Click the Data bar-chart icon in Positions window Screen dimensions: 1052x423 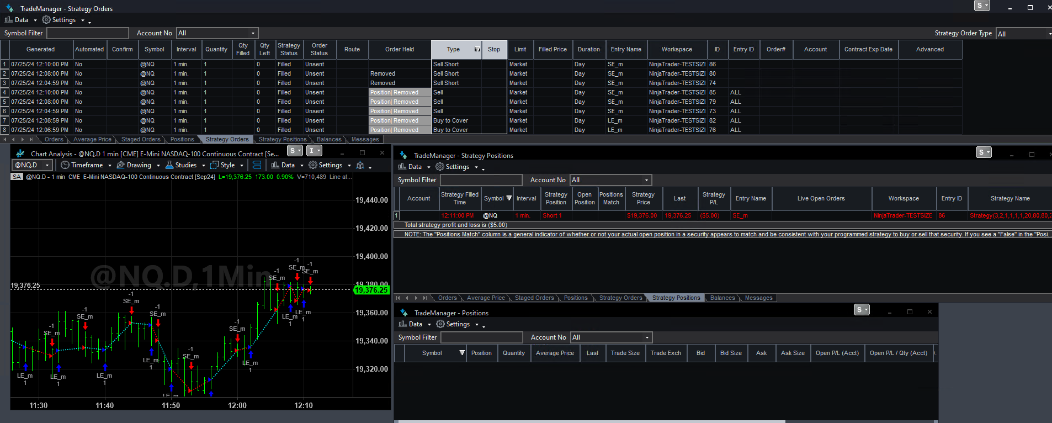[403, 324]
